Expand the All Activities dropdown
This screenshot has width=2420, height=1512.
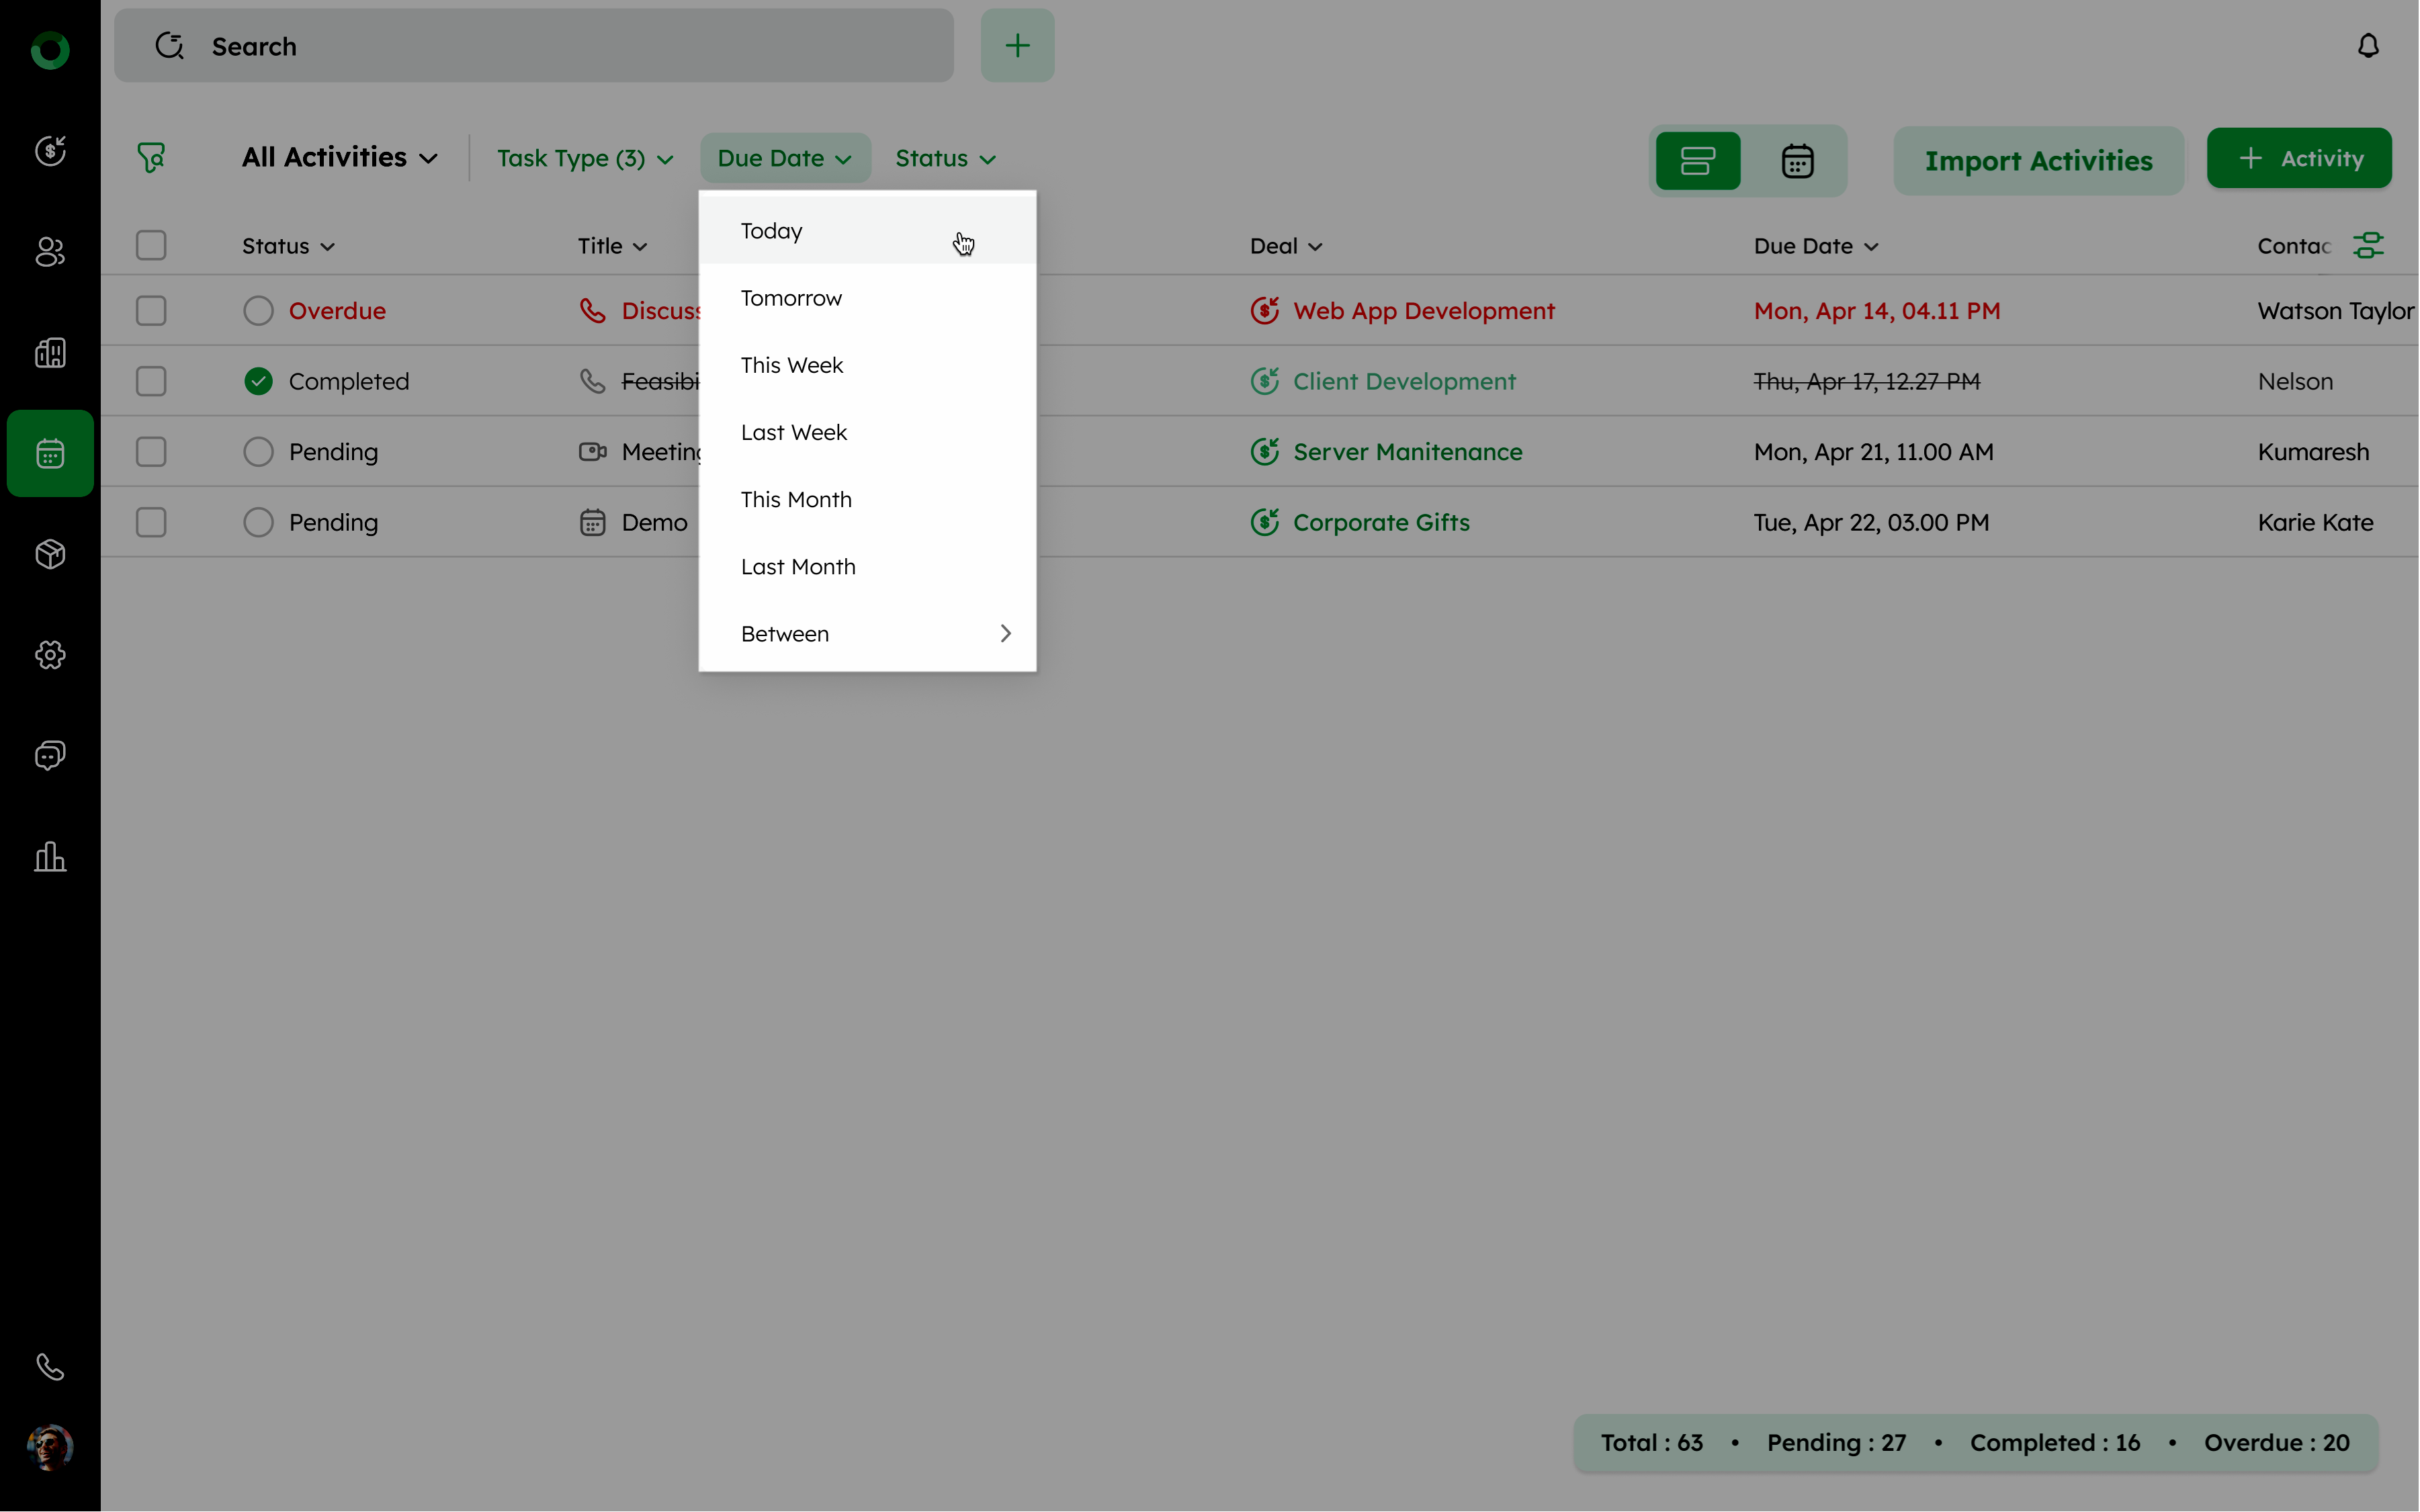(340, 158)
